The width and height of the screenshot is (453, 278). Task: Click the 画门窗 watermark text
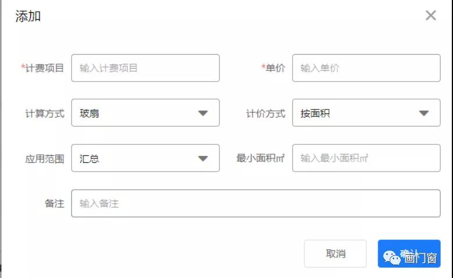pyautogui.click(x=420, y=258)
